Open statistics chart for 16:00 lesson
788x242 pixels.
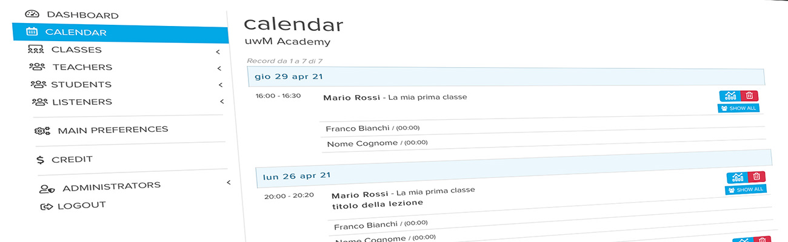[x=730, y=96]
